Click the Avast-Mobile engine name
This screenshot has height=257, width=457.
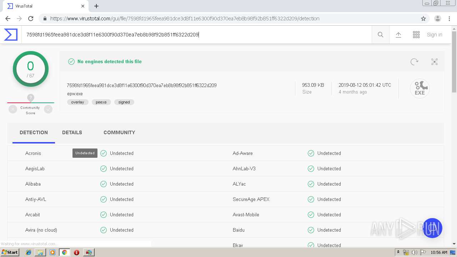(246, 215)
